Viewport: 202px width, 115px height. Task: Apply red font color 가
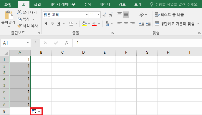coord(94,24)
